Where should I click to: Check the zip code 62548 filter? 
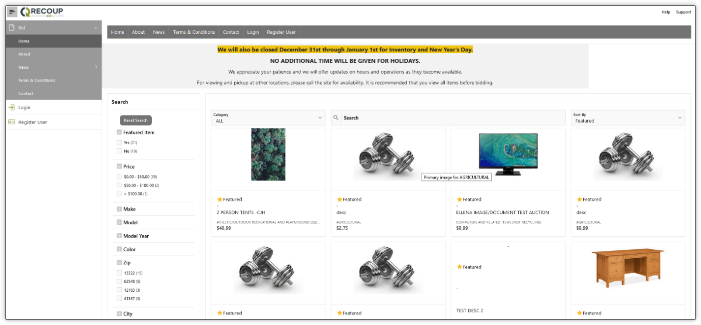point(119,282)
